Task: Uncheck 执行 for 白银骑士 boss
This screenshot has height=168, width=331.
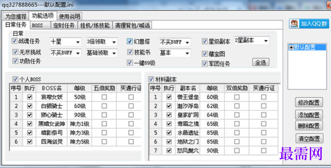Action: (x=30, y=106)
